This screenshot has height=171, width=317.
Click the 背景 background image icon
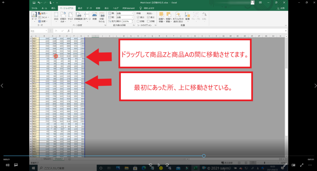coord(95,17)
